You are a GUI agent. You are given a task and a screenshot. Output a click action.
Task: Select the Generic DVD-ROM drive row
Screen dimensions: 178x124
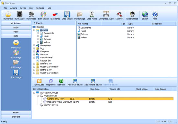click(110, 99)
